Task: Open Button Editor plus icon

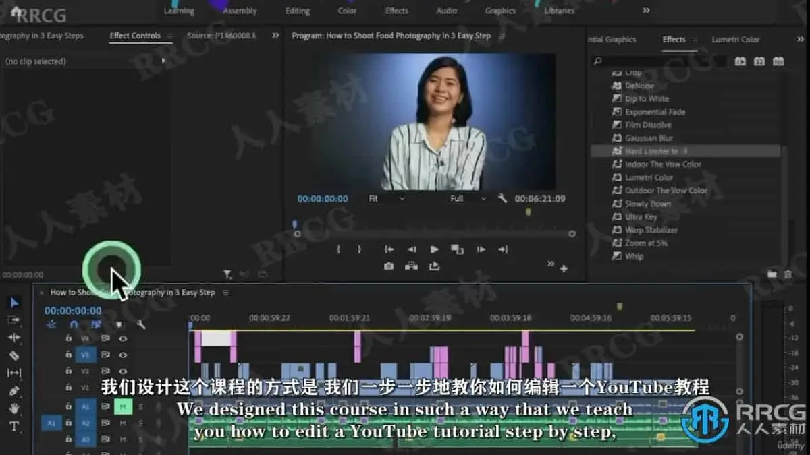Action: coord(564,268)
